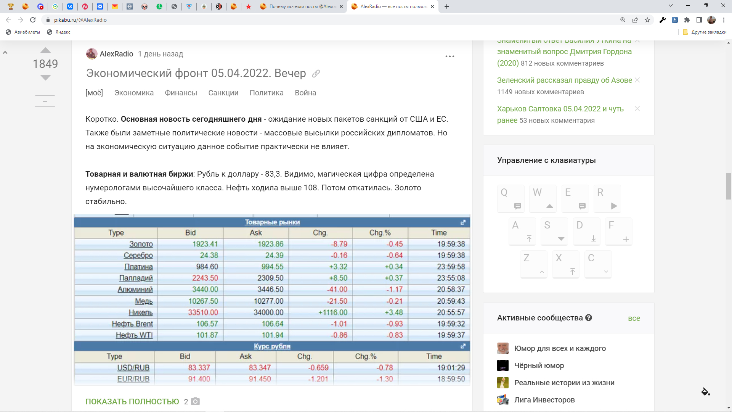Open the three-dots post options menu
732x412 pixels.
tap(449, 56)
